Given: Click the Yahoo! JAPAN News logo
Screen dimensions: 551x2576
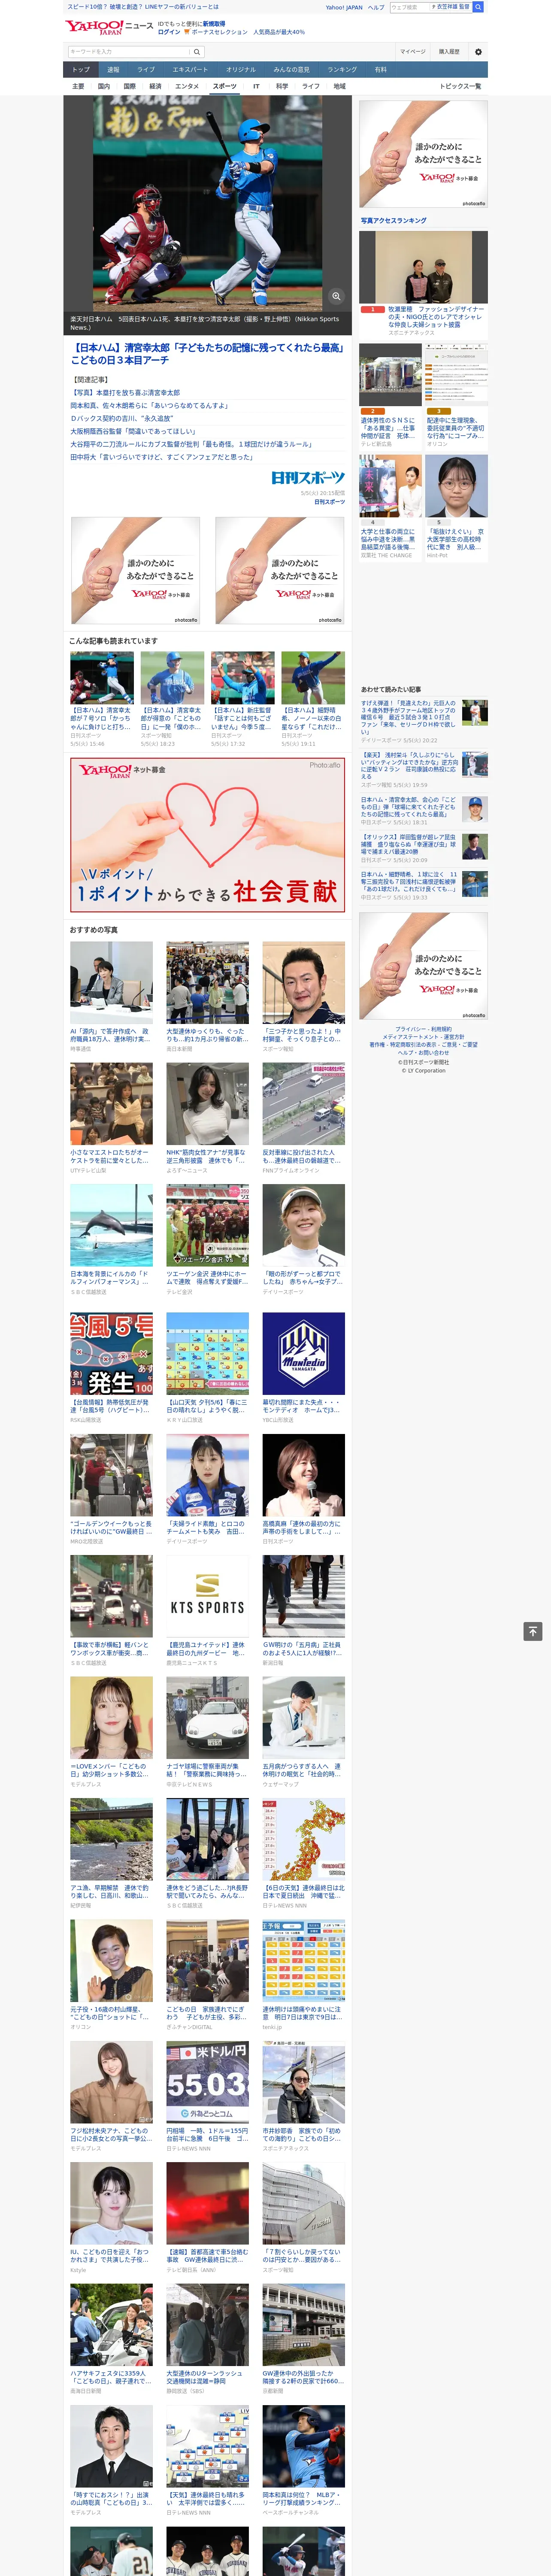Looking at the screenshot, I should 109,27.
